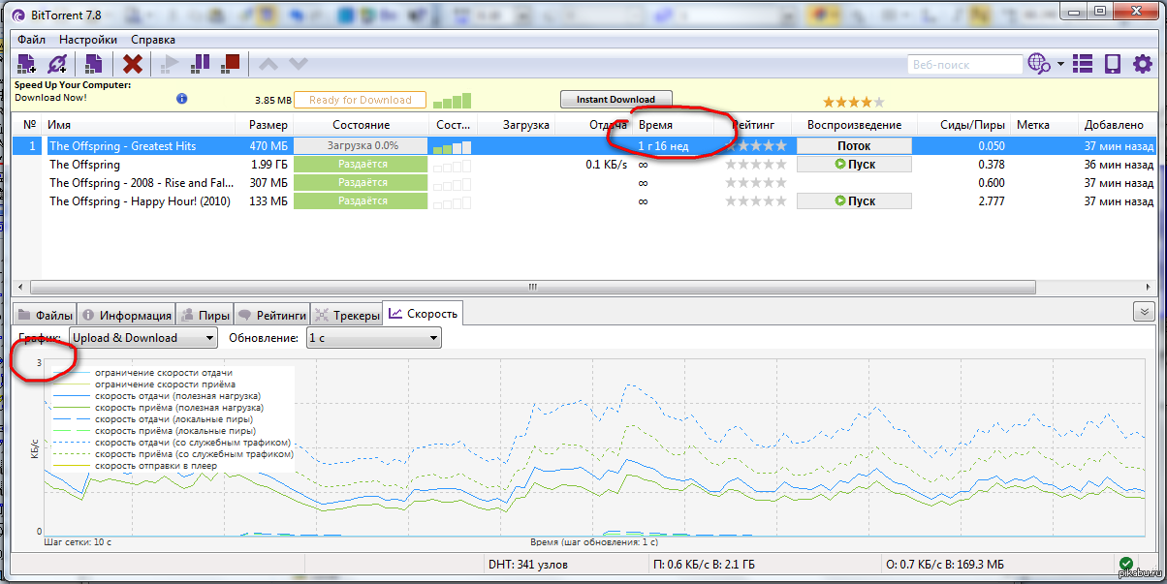The width and height of the screenshot is (1167, 584).
Task: Click the Веб-поиск search field
Action: click(965, 64)
